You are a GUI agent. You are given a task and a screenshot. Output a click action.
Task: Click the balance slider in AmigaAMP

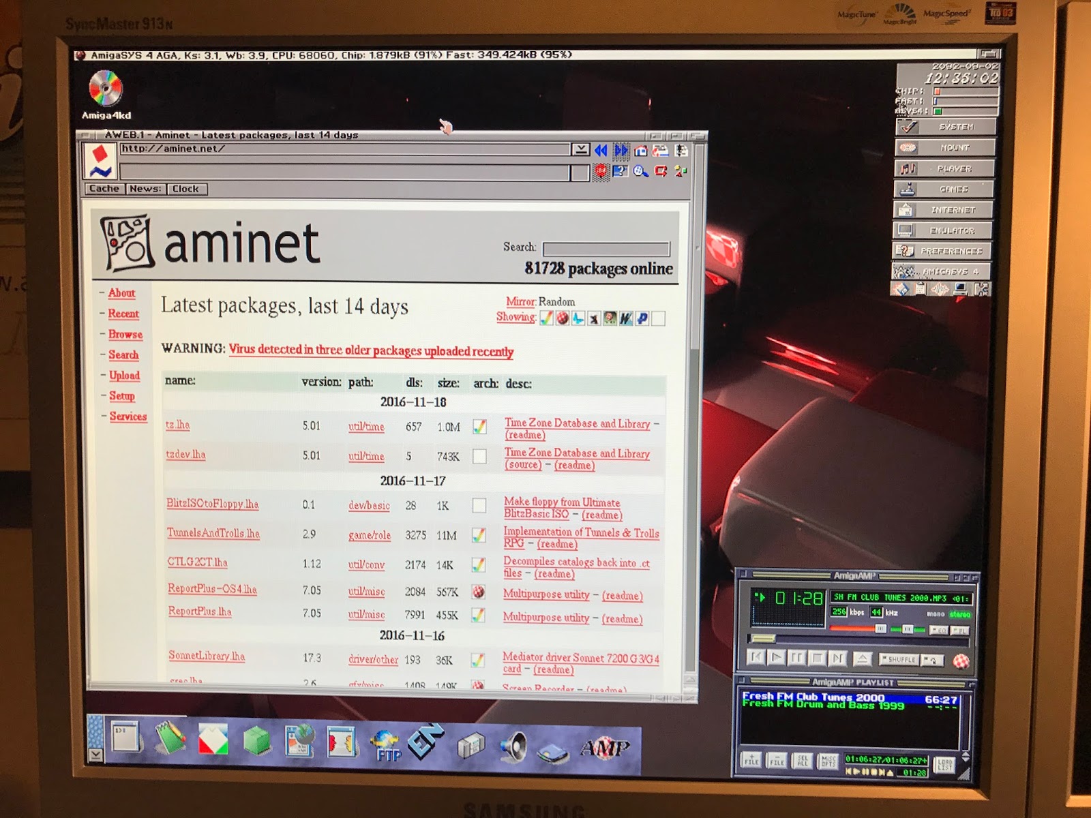coord(907,629)
